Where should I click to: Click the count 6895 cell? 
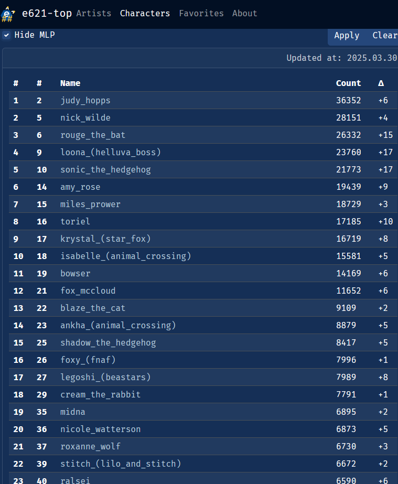tap(346, 412)
